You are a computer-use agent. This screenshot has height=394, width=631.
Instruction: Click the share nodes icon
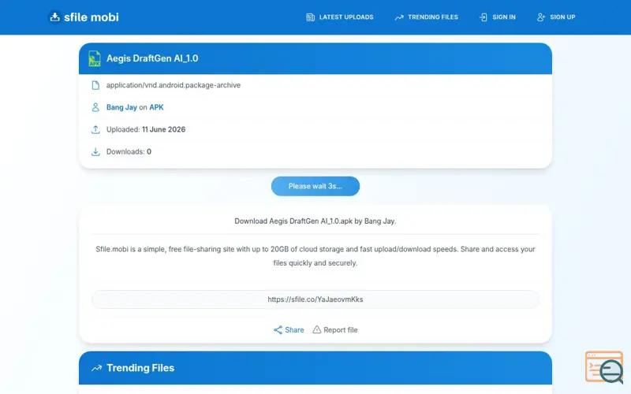[x=278, y=330]
